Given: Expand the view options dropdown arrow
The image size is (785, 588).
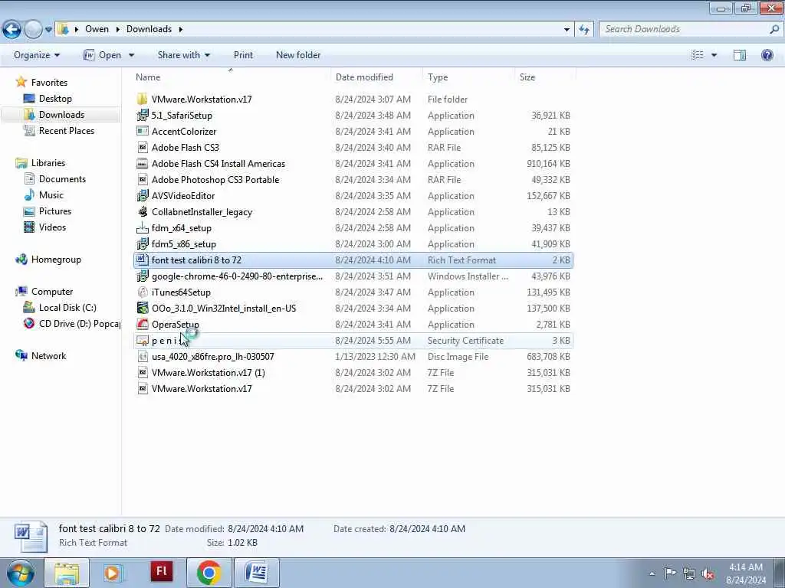Looking at the screenshot, I should point(714,55).
